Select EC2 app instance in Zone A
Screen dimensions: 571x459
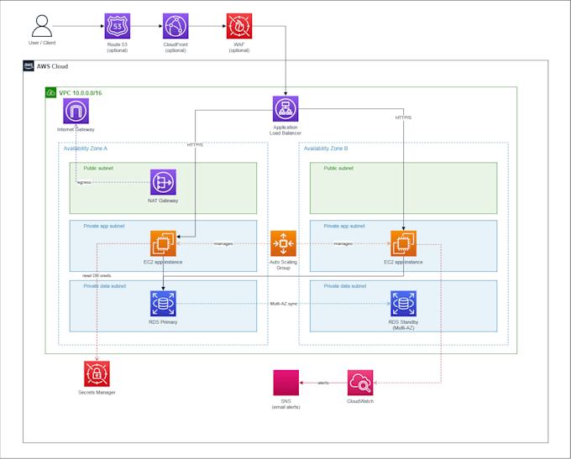163,243
